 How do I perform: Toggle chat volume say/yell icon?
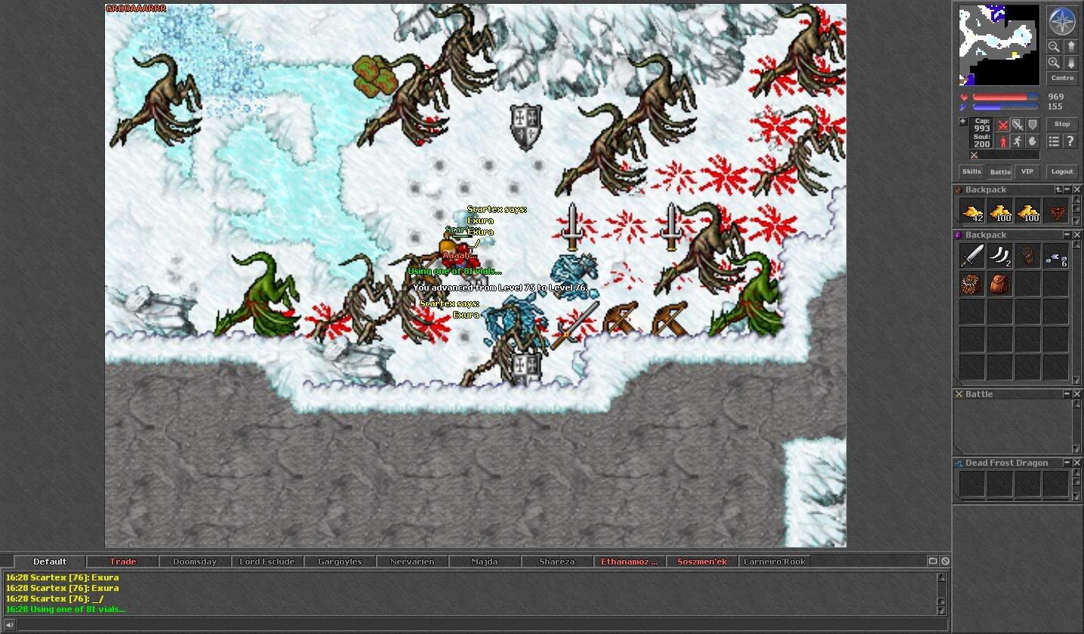(x=9, y=625)
